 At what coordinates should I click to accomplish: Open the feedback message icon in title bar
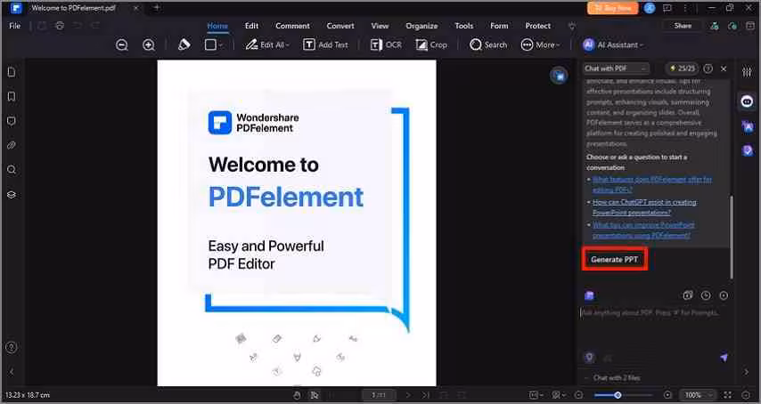pos(667,8)
